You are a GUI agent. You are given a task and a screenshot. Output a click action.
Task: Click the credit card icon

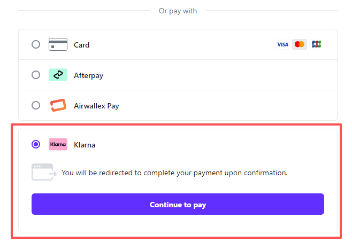point(58,44)
